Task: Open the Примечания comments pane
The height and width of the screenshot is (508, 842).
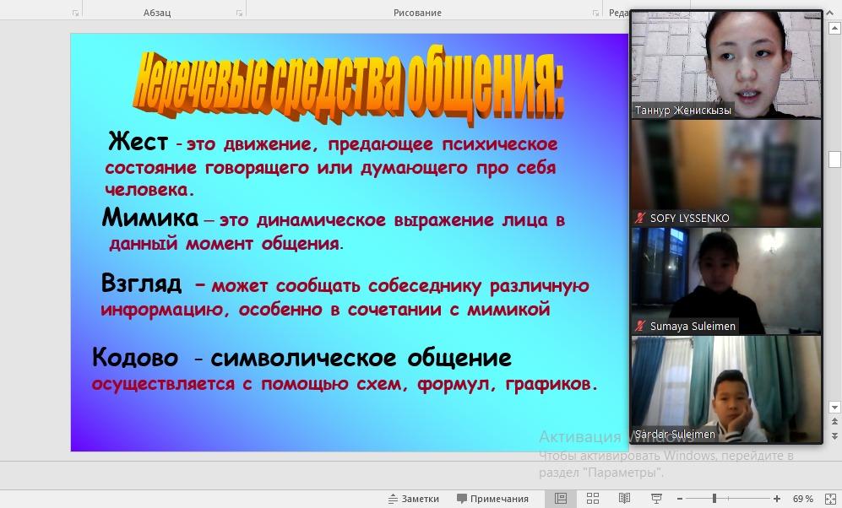Action: 492,499
